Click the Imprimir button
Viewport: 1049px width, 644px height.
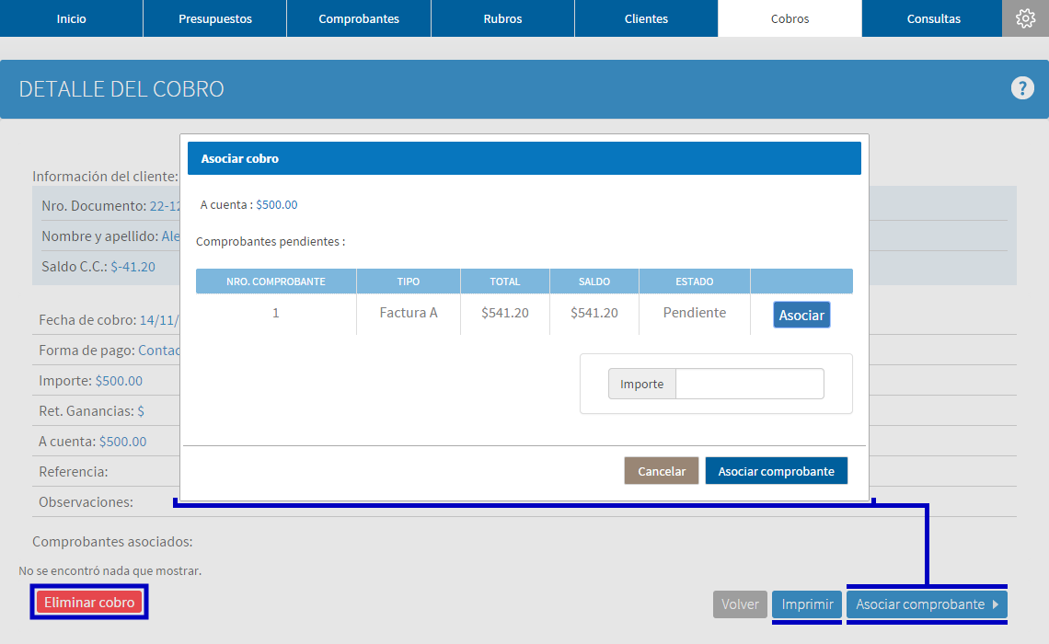click(x=807, y=604)
